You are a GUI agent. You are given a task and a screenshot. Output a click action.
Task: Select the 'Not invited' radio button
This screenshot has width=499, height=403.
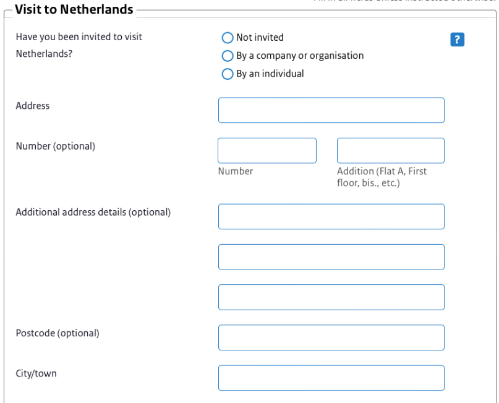click(x=228, y=38)
